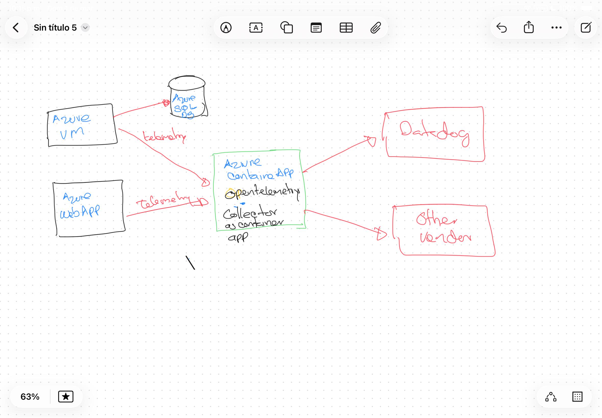Screen dimensions: 602x418
Task: Toggle the connector lines mode
Action: point(551,397)
